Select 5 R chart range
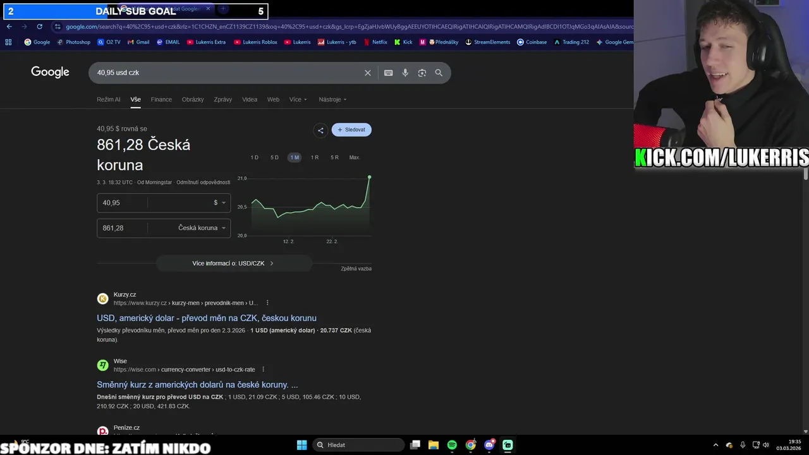809x455 pixels. click(334, 157)
